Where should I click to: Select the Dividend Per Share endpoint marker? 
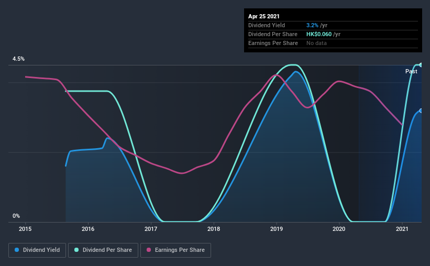(x=421, y=65)
